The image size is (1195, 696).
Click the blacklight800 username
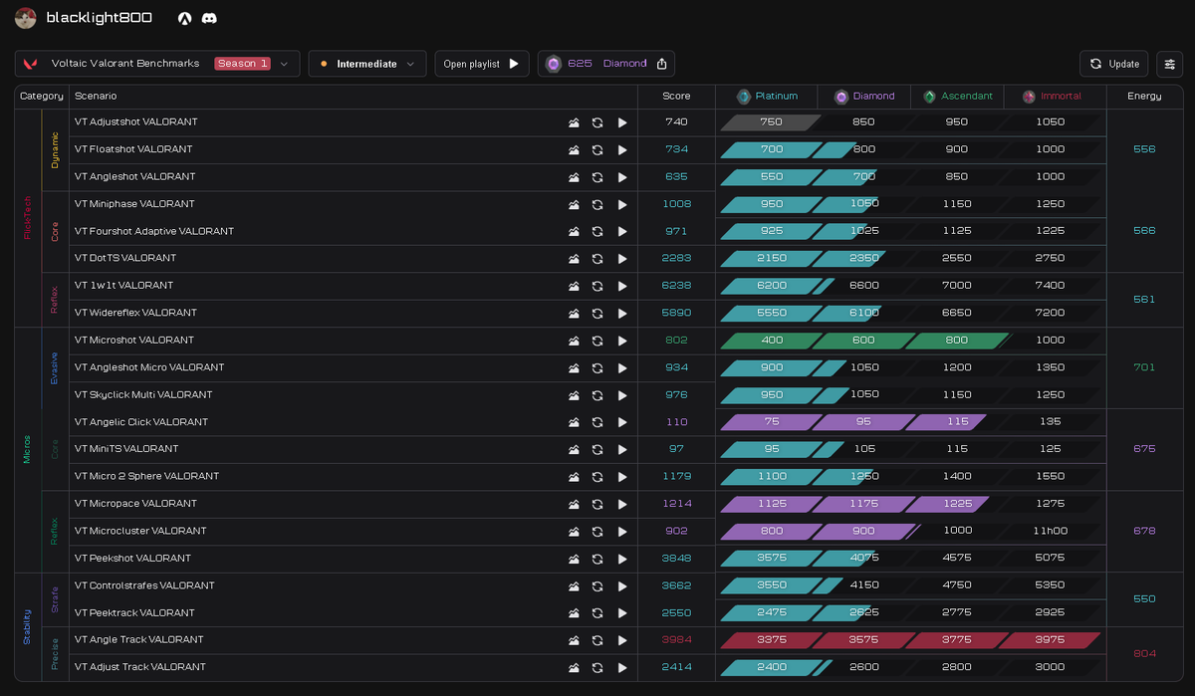(x=100, y=18)
